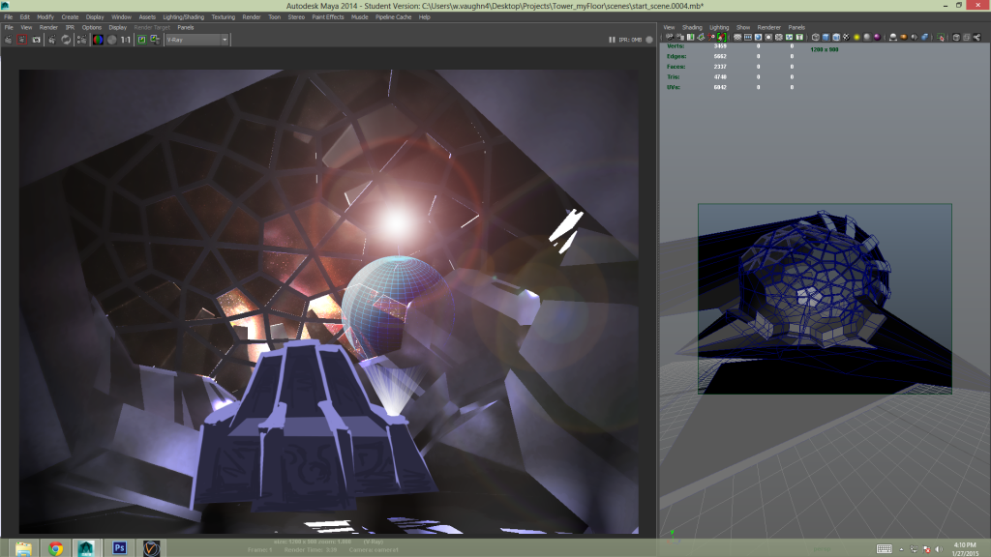Open Camera Attributes icon in viewport toolbar

tap(680, 38)
